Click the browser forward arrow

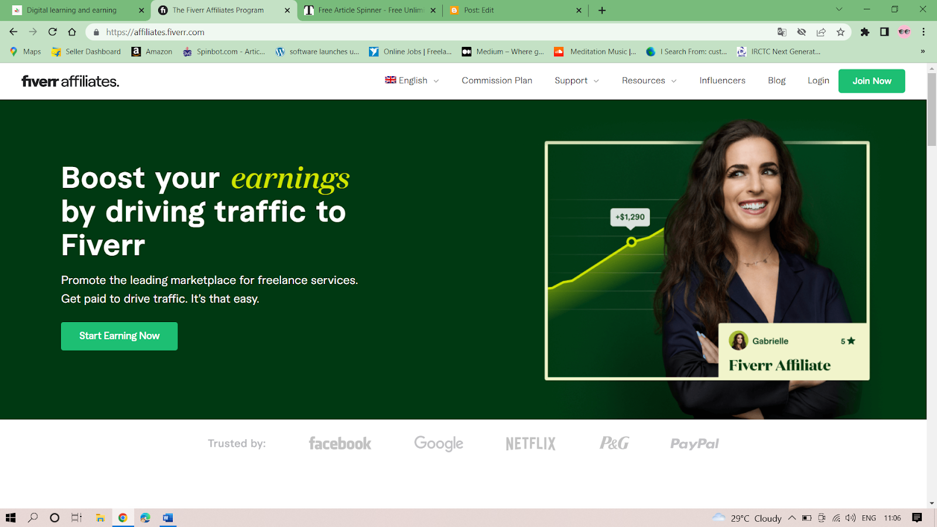(x=33, y=32)
